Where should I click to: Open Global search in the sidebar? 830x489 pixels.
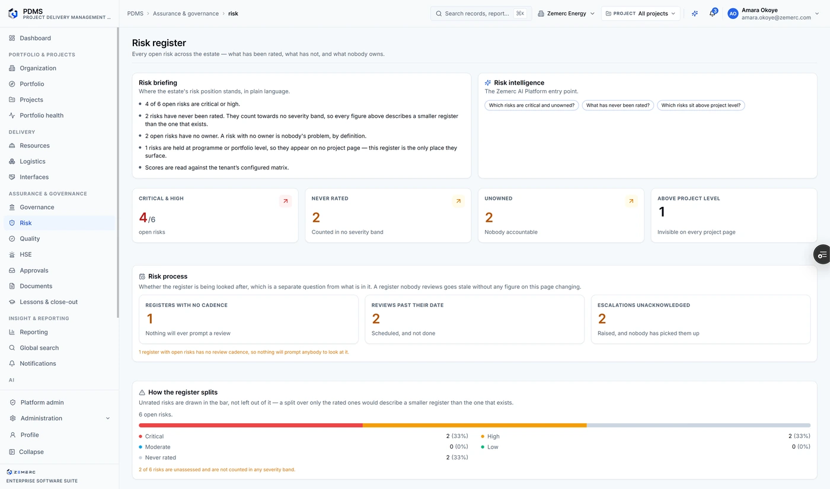(x=60, y=348)
